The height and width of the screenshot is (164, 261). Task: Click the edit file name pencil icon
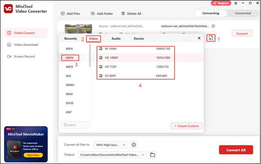click(x=213, y=26)
